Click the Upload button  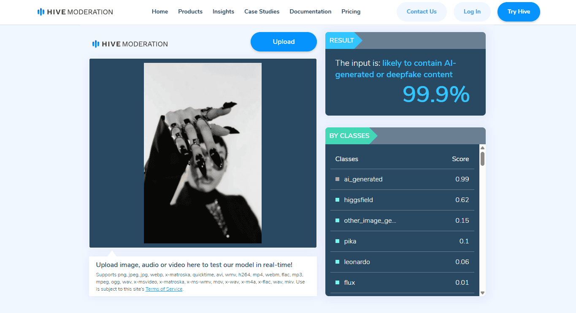click(284, 42)
